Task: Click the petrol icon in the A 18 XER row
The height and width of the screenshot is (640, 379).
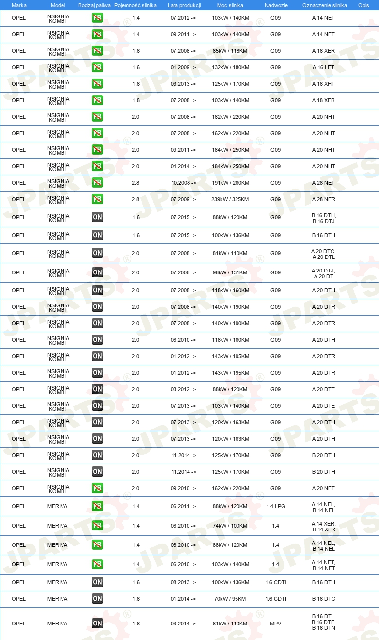Action: 97,100
